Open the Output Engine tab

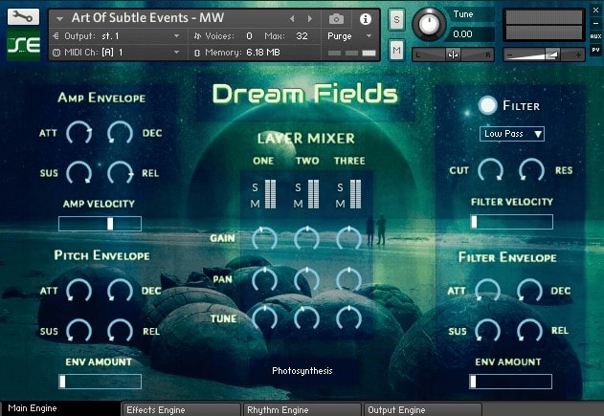pos(421,409)
